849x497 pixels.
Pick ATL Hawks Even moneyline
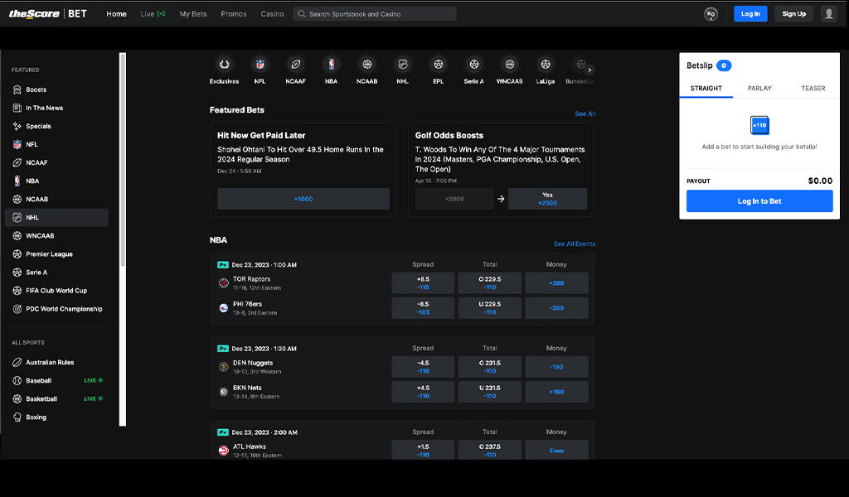tap(556, 451)
